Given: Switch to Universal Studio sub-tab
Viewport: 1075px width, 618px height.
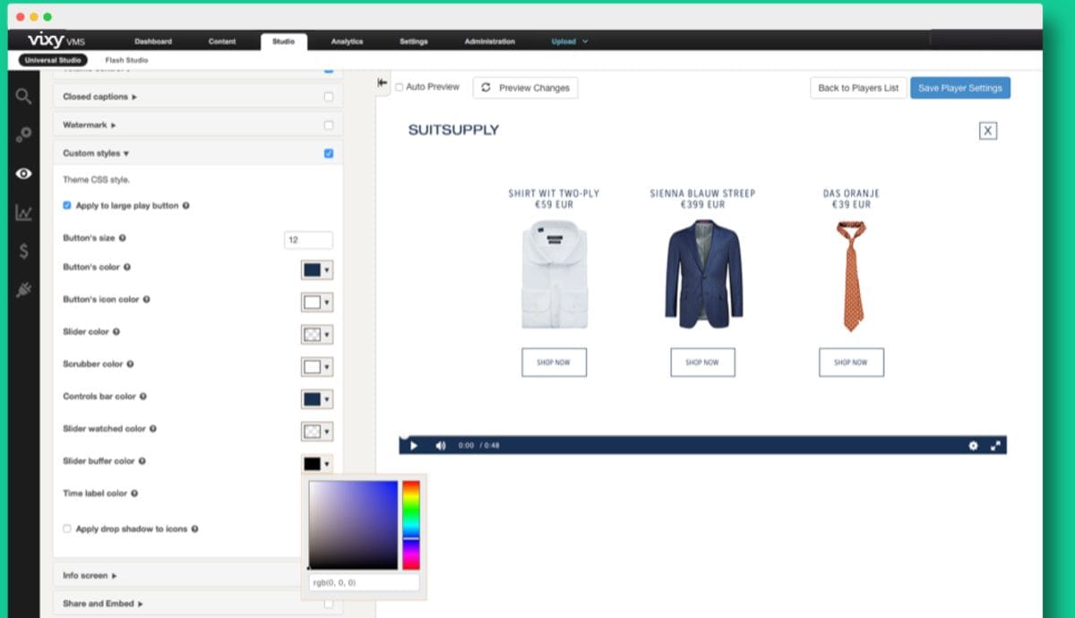Looking at the screenshot, I should tap(54, 60).
